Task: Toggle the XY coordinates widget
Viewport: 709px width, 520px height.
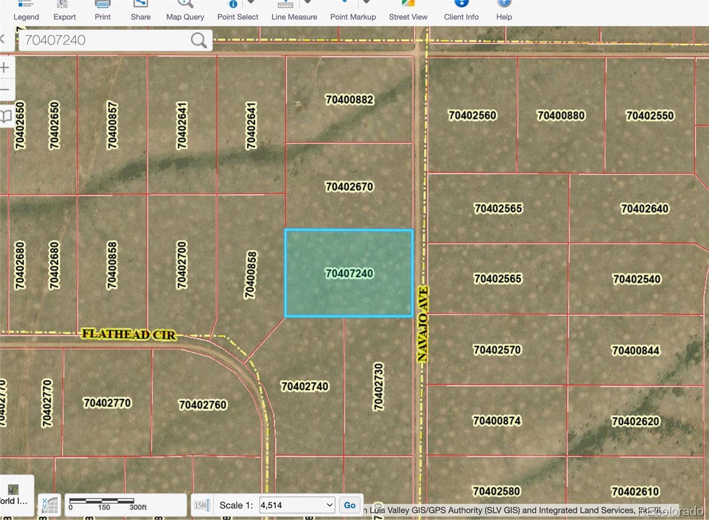Action: click(x=50, y=505)
